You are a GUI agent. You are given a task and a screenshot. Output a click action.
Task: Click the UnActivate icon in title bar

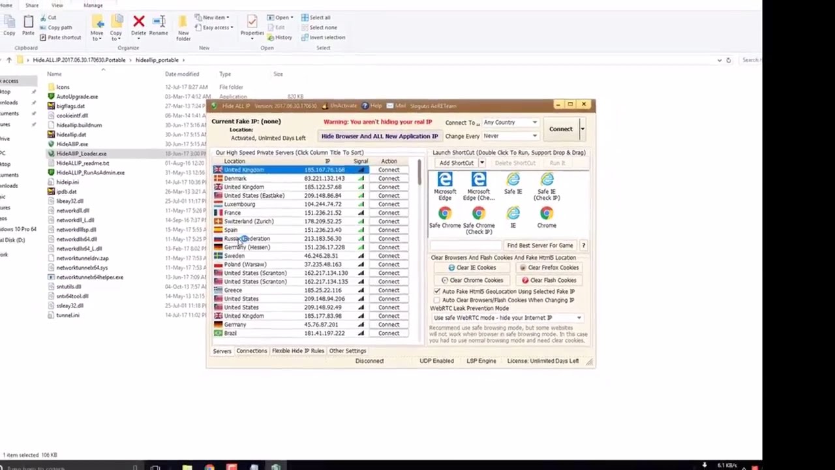click(x=338, y=106)
